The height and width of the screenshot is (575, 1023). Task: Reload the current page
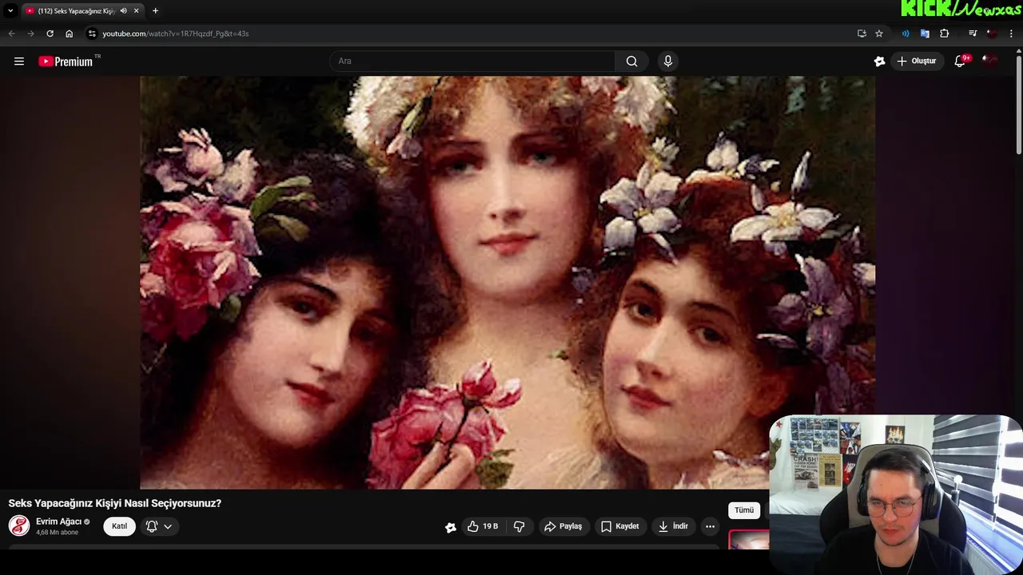click(x=50, y=34)
